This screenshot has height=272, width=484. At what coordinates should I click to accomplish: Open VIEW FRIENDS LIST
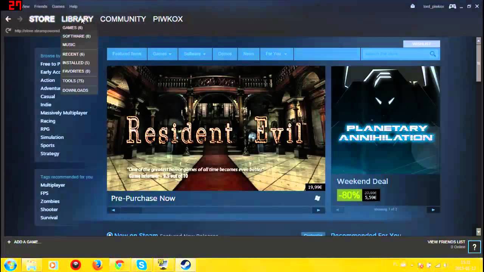point(446,242)
